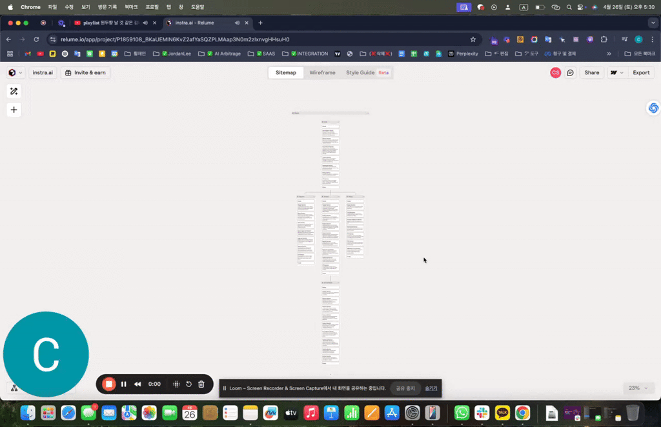The width and height of the screenshot is (661, 427).
Task: Click the CS user avatar
Action: click(x=555, y=73)
